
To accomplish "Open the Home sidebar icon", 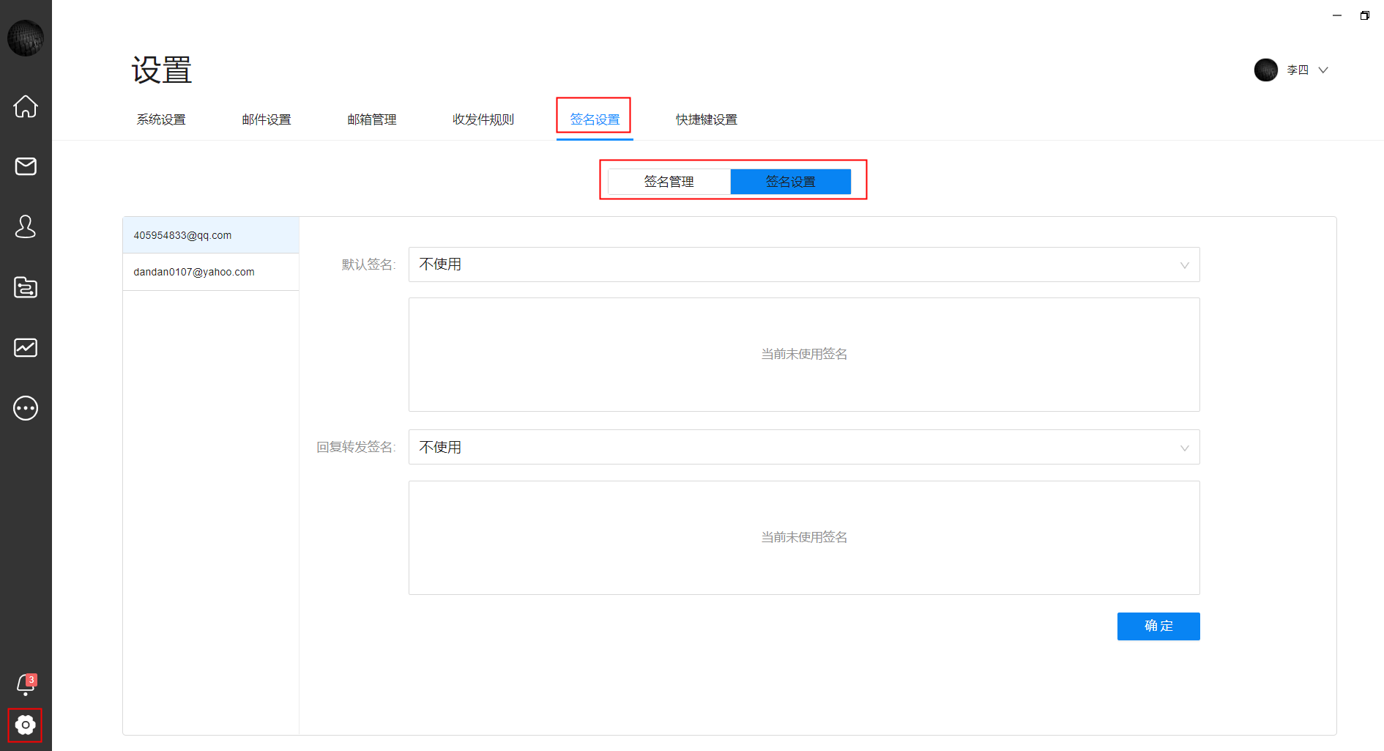I will pos(26,107).
